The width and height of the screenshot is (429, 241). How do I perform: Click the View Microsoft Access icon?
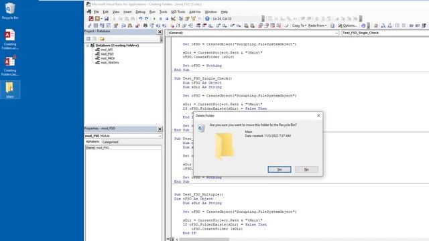91,19
